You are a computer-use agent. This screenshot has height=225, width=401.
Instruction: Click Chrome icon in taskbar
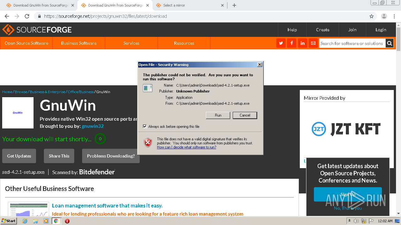click(x=56, y=221)
